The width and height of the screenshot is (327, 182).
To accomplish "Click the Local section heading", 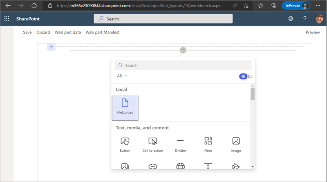I will [x=121, y=89].
